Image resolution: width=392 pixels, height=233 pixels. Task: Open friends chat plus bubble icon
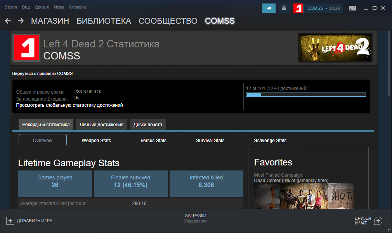tap(378, 221)
